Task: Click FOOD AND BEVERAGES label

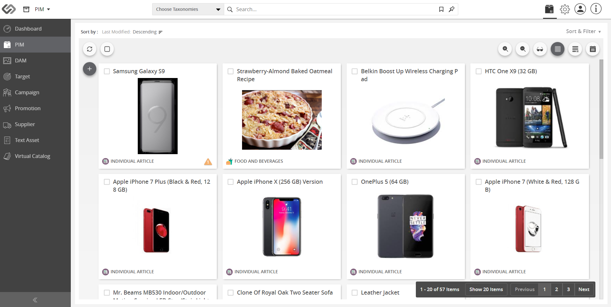Action: click(259, 161)
